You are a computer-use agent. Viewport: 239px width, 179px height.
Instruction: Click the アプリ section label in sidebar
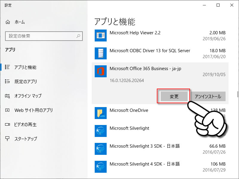click(10, 50)
